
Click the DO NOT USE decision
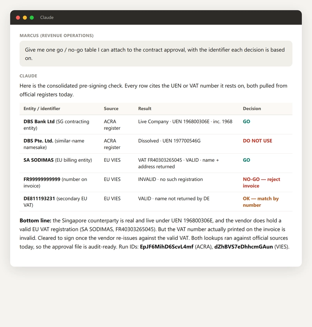(x=257, y=141)
